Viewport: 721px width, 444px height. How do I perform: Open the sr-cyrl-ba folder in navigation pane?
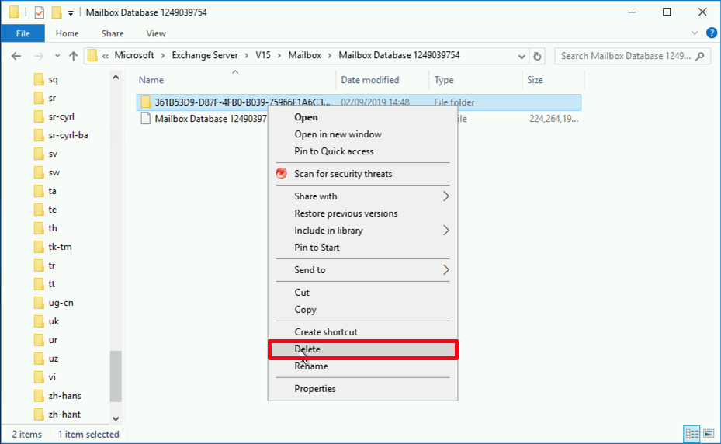pos(68,135)
